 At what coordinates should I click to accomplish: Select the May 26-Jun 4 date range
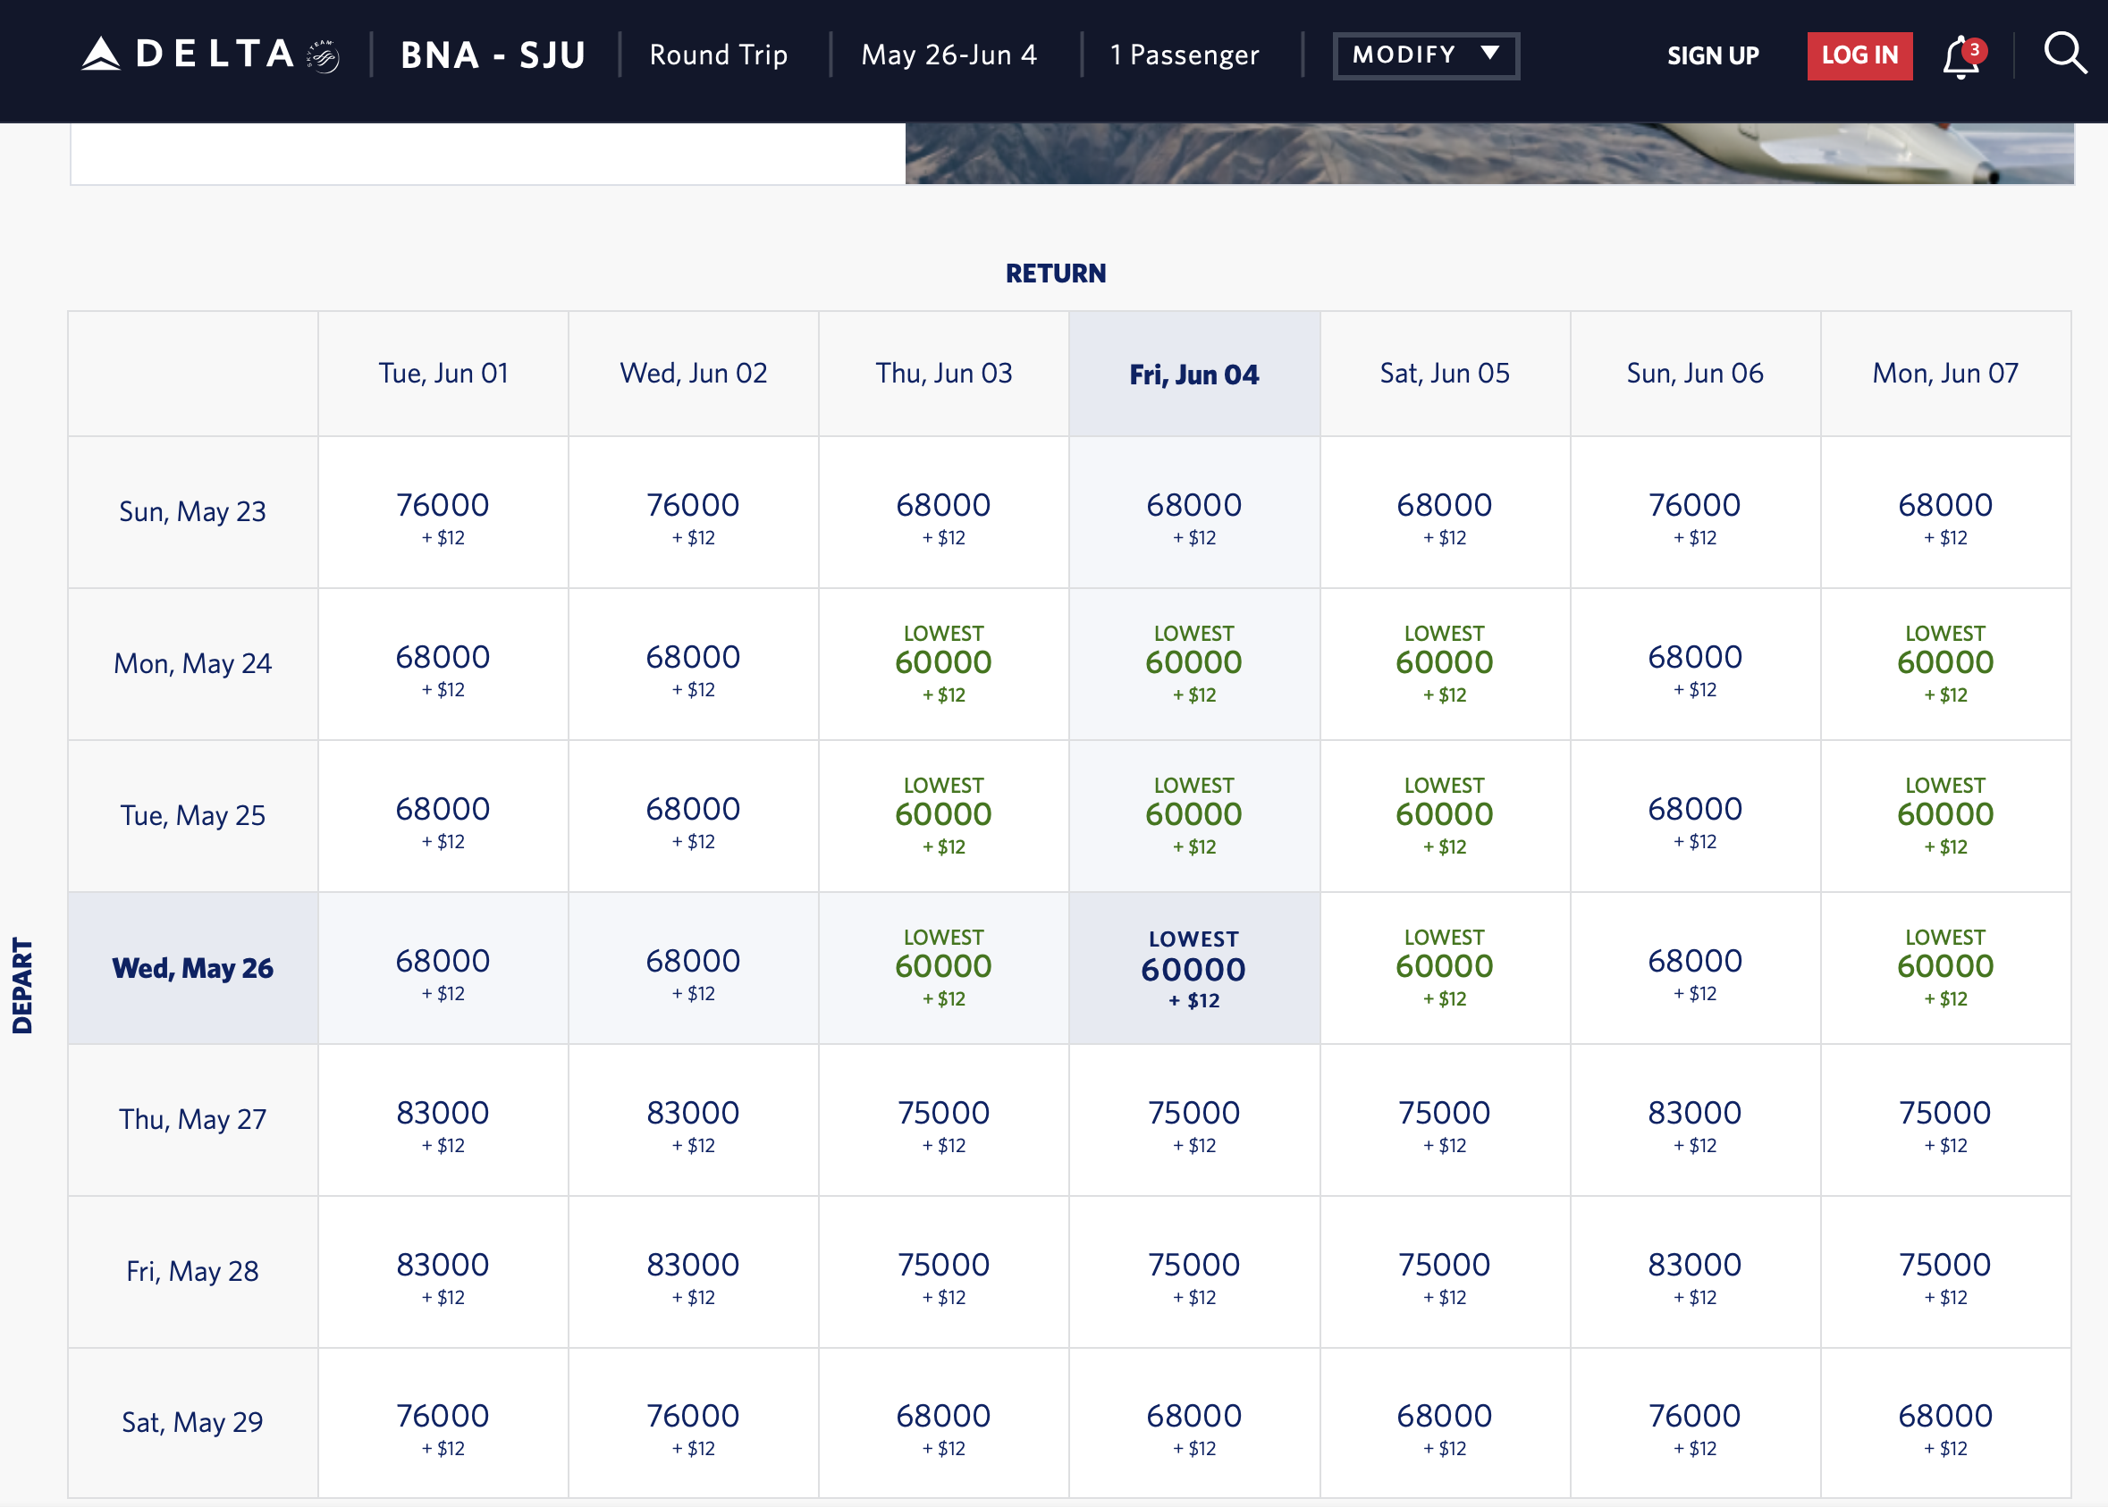(x=948, y=54)
